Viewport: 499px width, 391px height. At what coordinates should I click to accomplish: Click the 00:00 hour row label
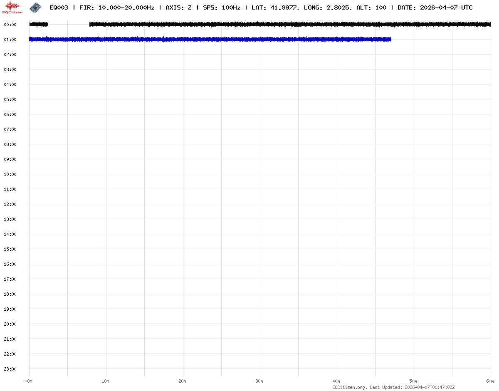point(10,25)
